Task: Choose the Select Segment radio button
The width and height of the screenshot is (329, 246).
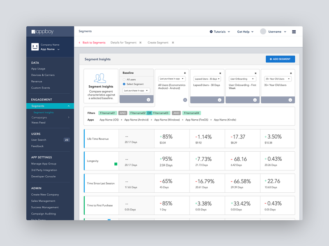Action: [x=124, y=84]
